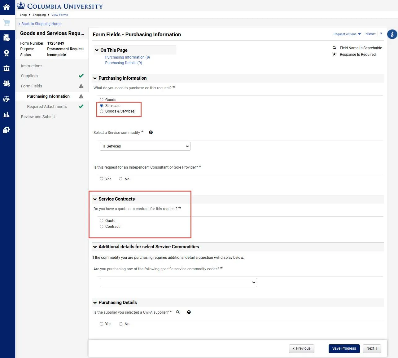Click the Incomplete status value

(56, 55)
